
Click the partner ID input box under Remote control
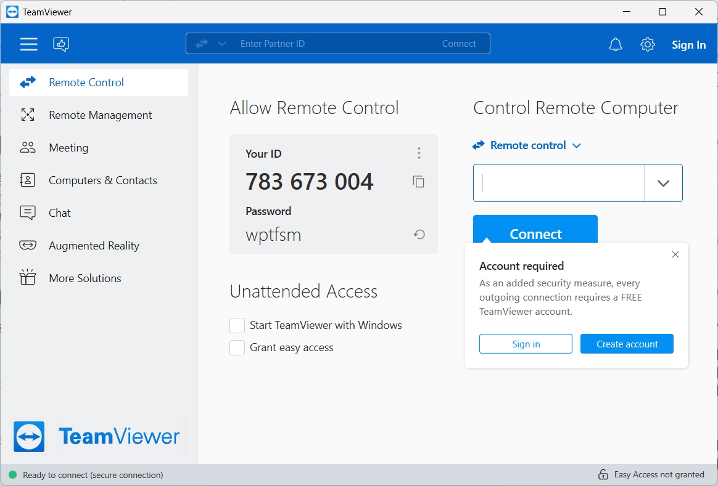pyautogui.click(x=559, y=183)
